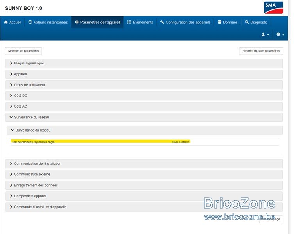
Task: Open the Événements tab
Action: [x=140, y=22]
